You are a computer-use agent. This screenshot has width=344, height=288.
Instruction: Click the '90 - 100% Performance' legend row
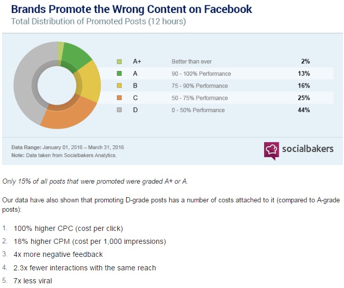201,74
